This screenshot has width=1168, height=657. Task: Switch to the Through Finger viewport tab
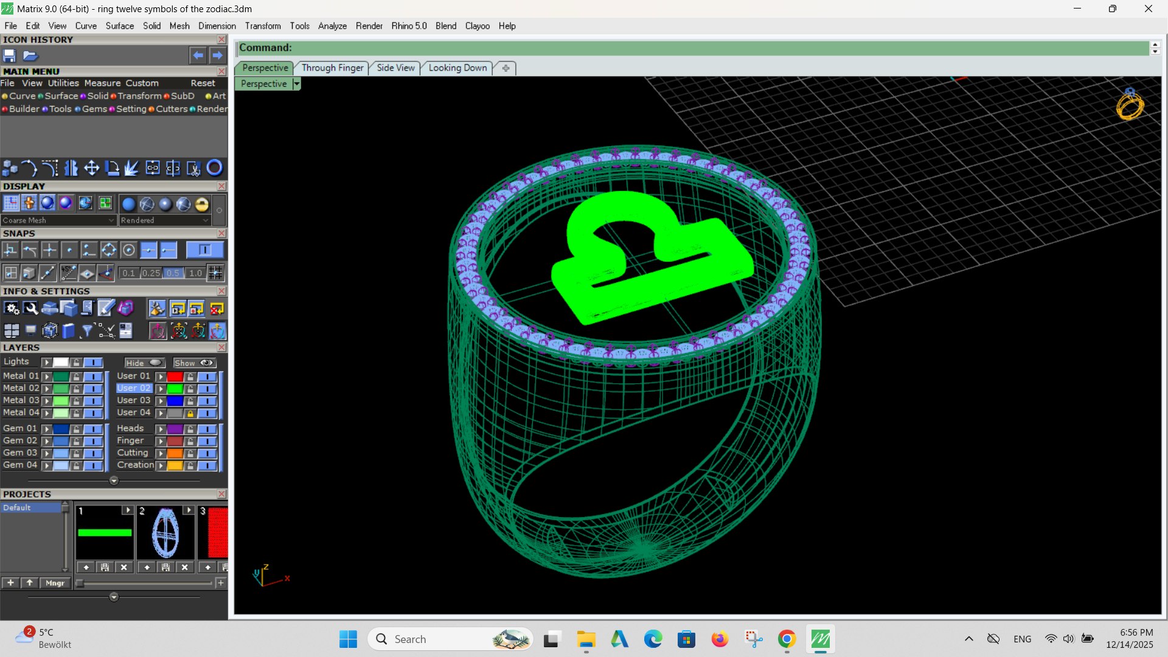pyautogui.click(x=332, y=68)
